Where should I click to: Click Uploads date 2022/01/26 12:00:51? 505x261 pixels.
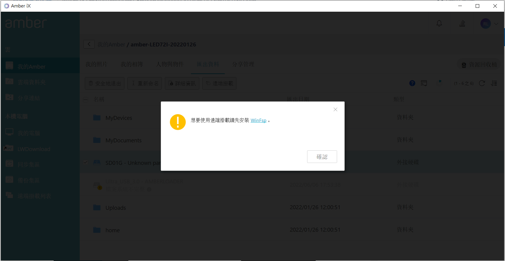[315, 207]
